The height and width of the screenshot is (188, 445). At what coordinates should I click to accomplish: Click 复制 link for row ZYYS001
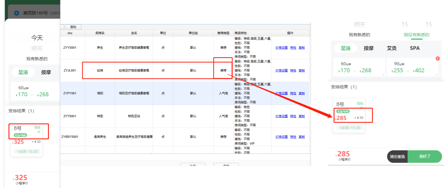point(302,48)
